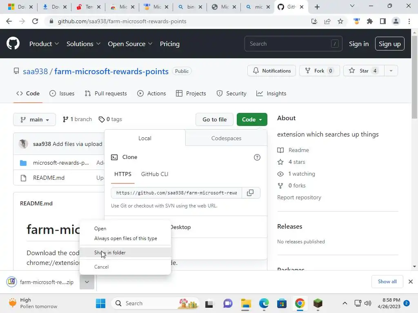Open the Issues tab
This screenshot has height=313, width=418.
[x=62, y=93]
